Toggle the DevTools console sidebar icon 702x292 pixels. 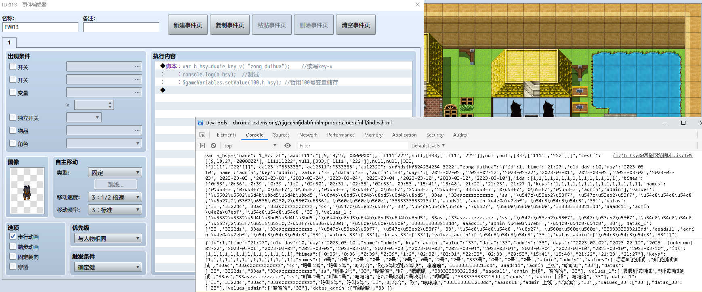(x=202, y=146)
